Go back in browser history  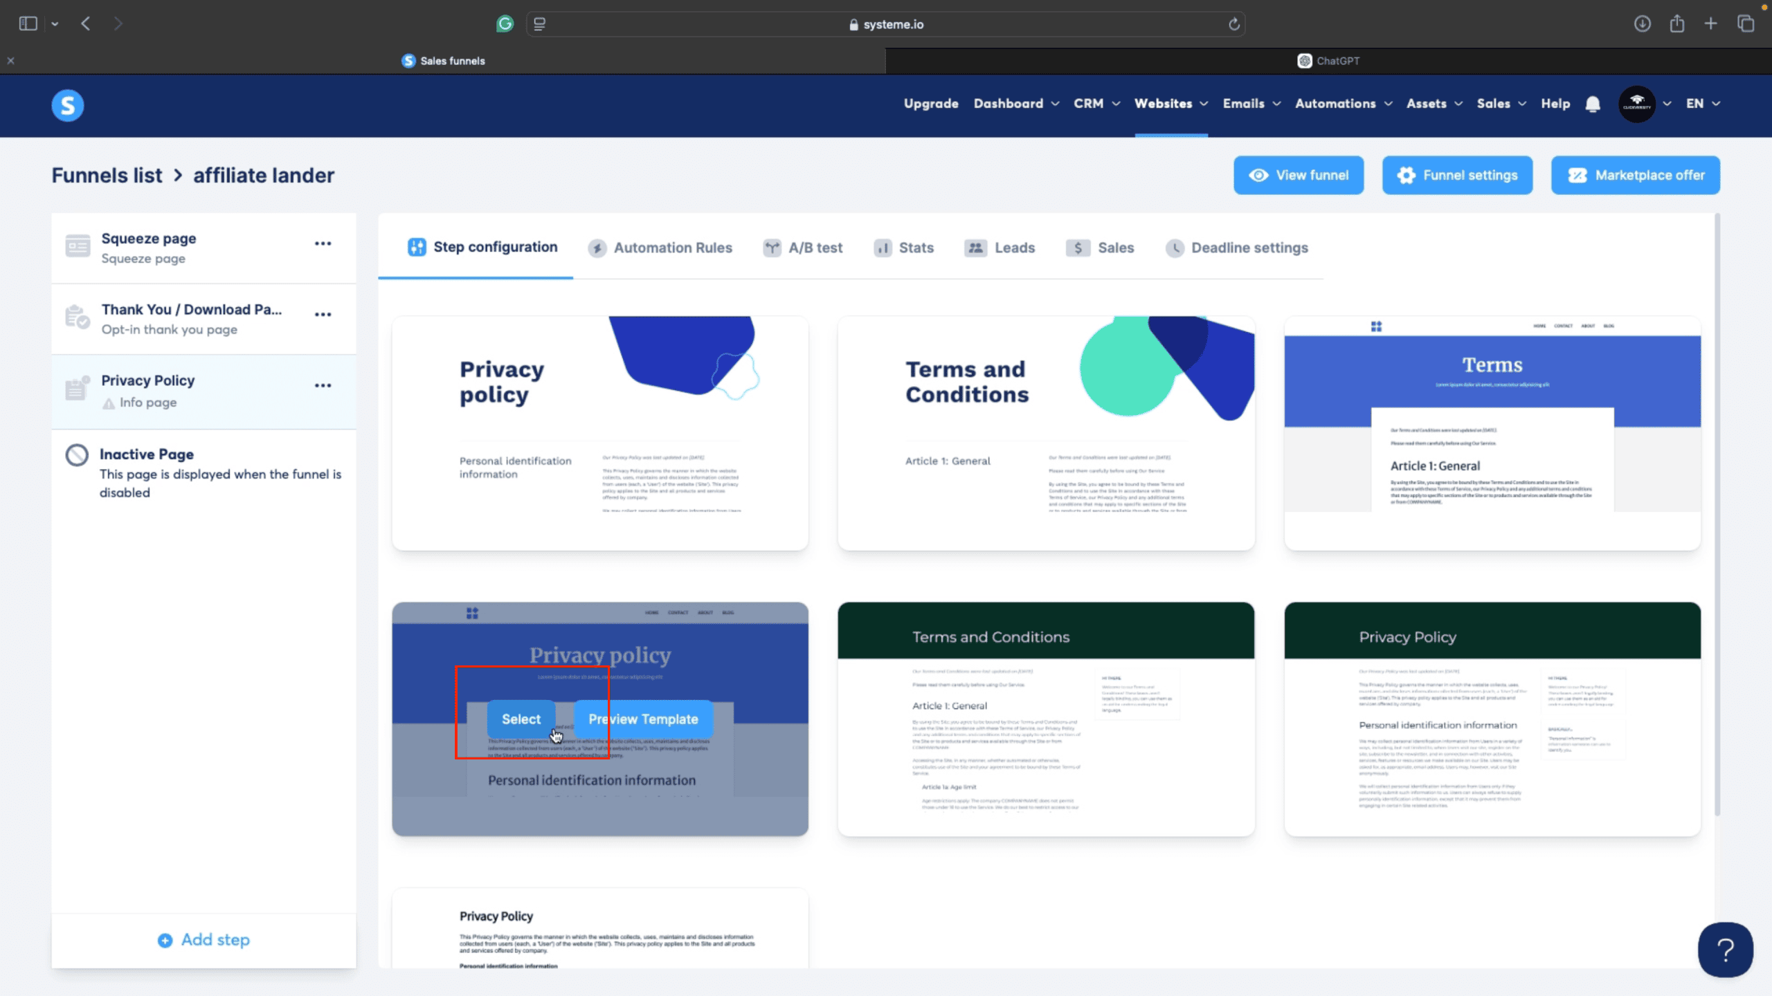[x=86, y=24]
